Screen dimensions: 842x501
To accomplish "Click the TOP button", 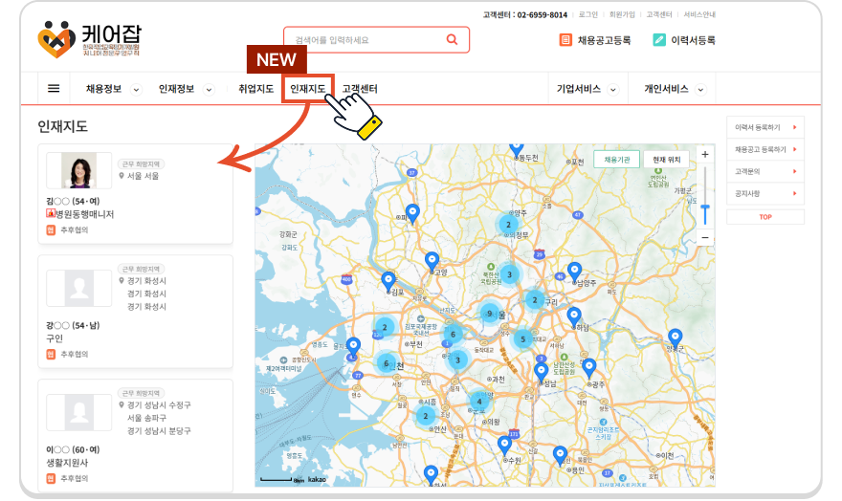I will (765, 217).
